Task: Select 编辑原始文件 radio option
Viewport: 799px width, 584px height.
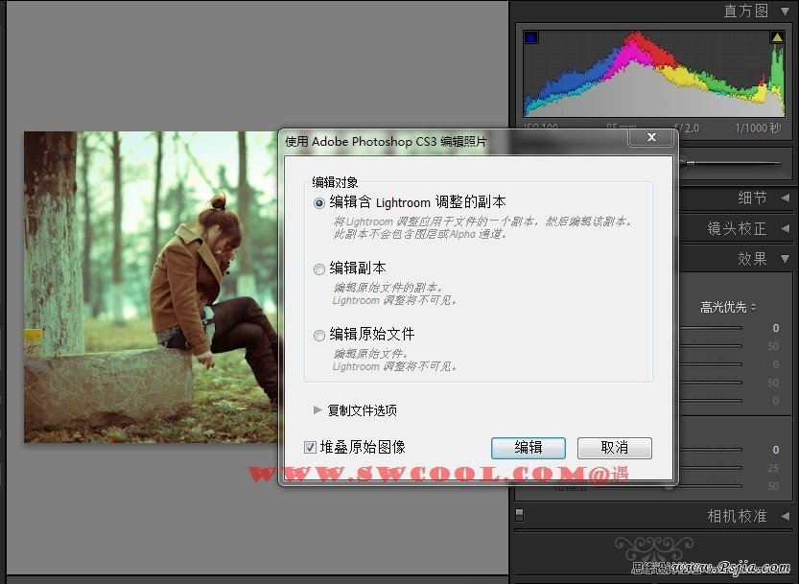Action: click(x=319, y=336)
